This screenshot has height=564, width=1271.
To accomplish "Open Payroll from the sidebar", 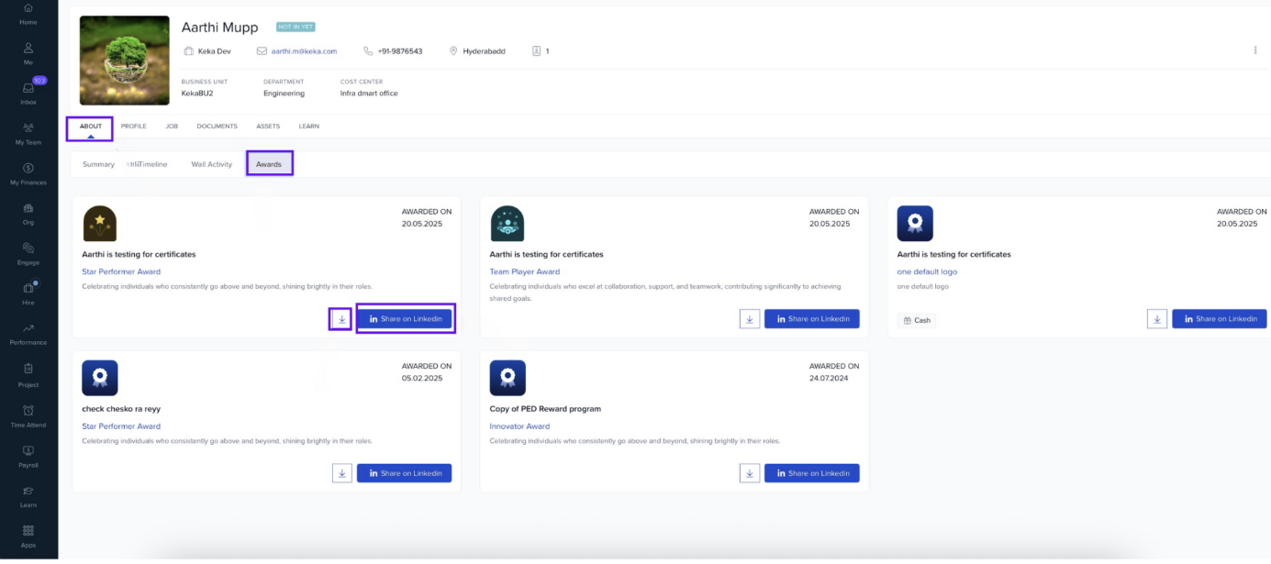I will tap(28, 455).
